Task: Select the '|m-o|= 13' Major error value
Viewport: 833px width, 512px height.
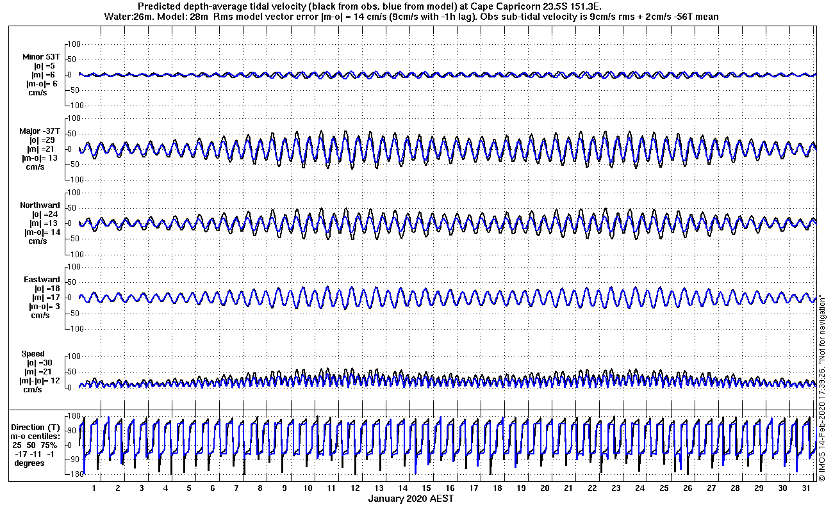Action: [40, 158]
